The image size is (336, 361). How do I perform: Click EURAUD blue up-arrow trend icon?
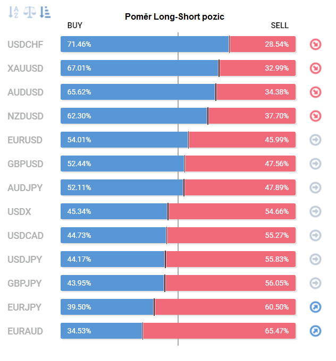click(x=316, y=331)
